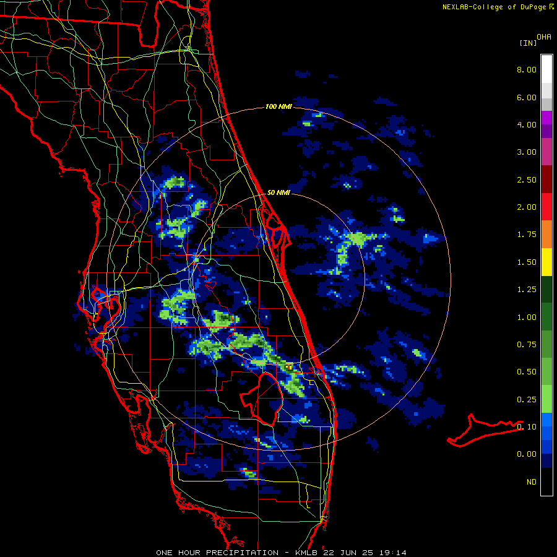The height and width of the screenshot is (557, 557).
Task: Click the 100 NMI range ring label
Action: (x=278, y=106)
